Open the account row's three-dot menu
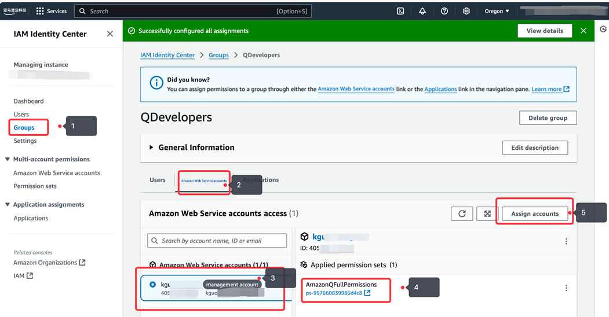This screenshot has height=317, width=609. 566,241
